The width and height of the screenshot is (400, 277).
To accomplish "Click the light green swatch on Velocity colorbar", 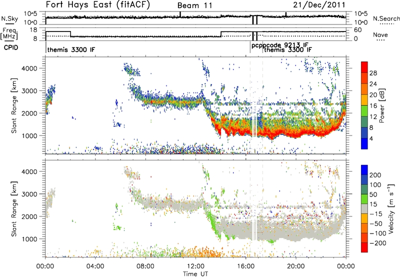I will tap(364, 199).
